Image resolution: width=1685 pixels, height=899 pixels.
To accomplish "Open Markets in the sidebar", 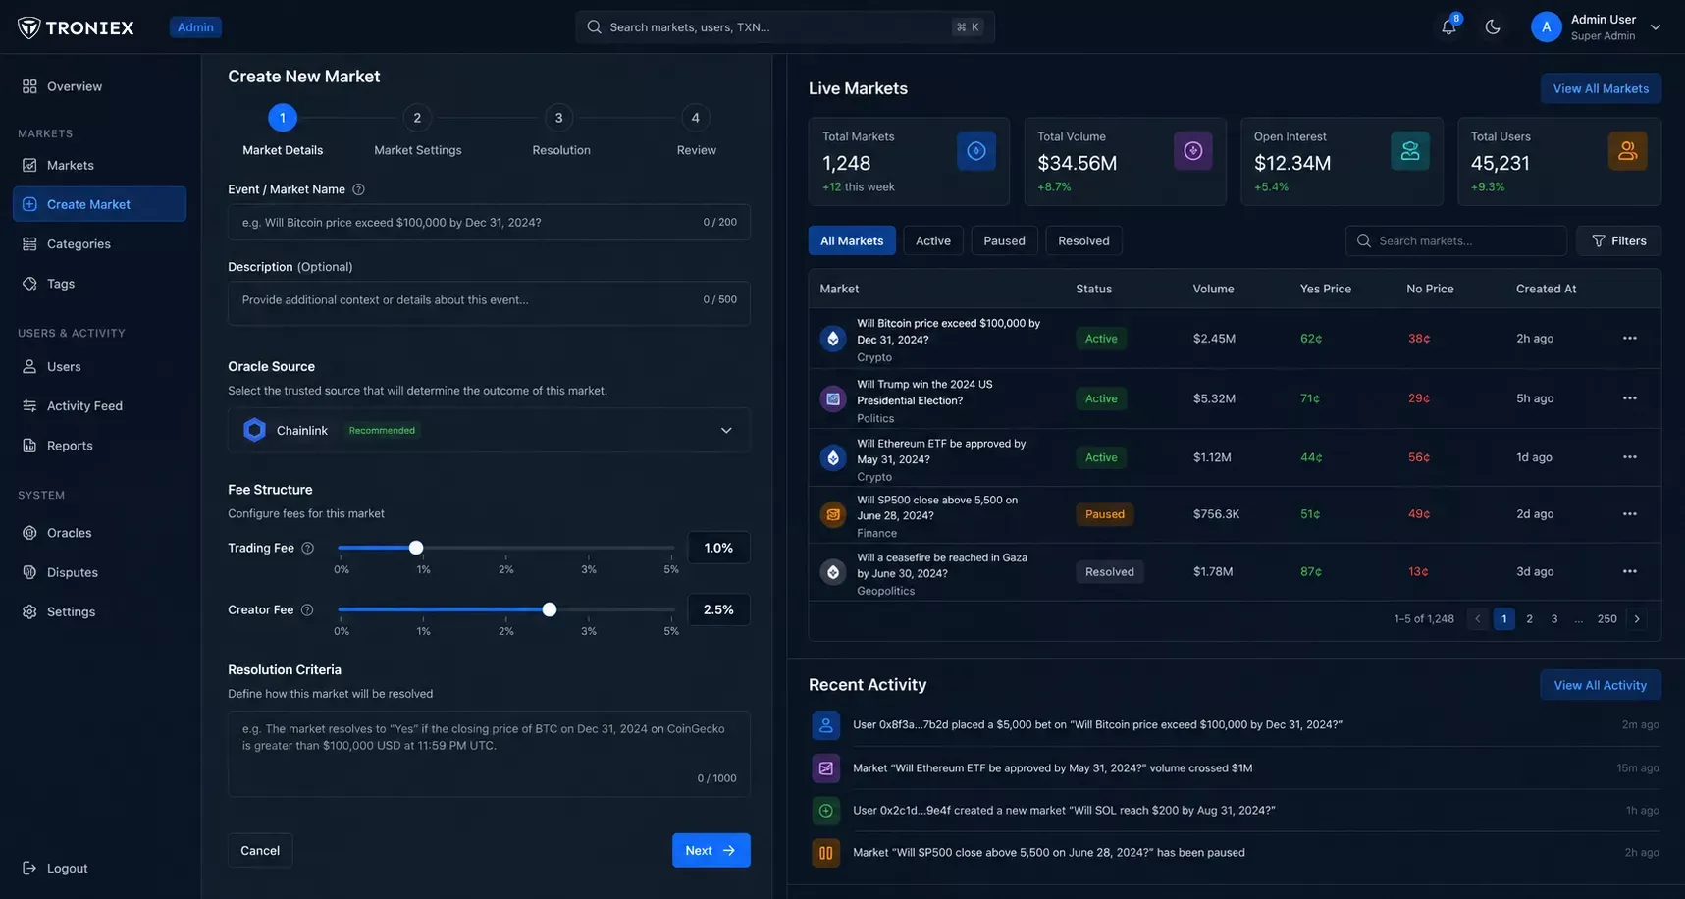I will pos(99,165).
